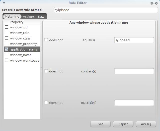
Task: Switch to the Matching tab
Action: point(12,17)
